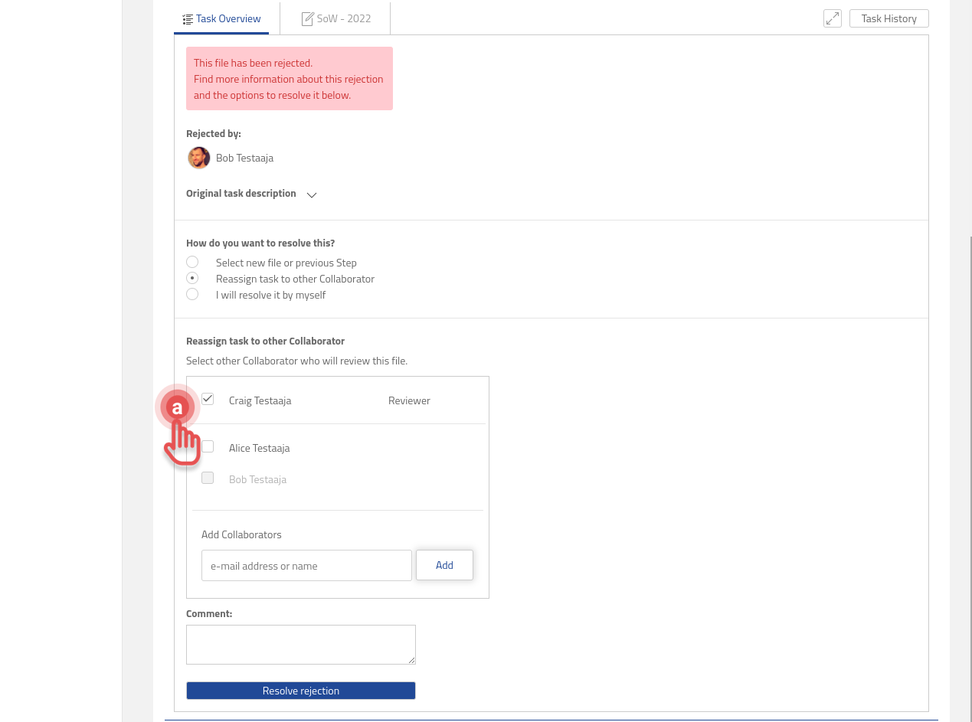Screen dimensions: 972x722
Task: Click the e-mail address or name field
Action: tap(306, 565)
